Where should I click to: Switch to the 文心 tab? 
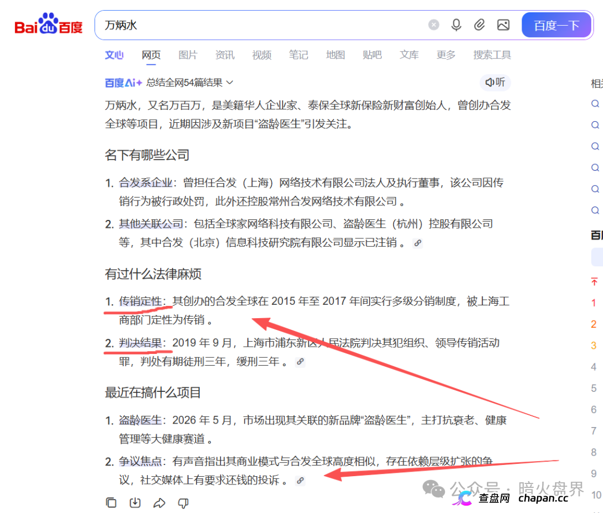point(114,55)
